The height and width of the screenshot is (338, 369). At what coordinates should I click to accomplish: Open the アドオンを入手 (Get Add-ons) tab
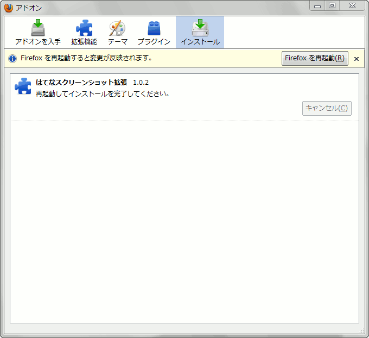point(38,32)
